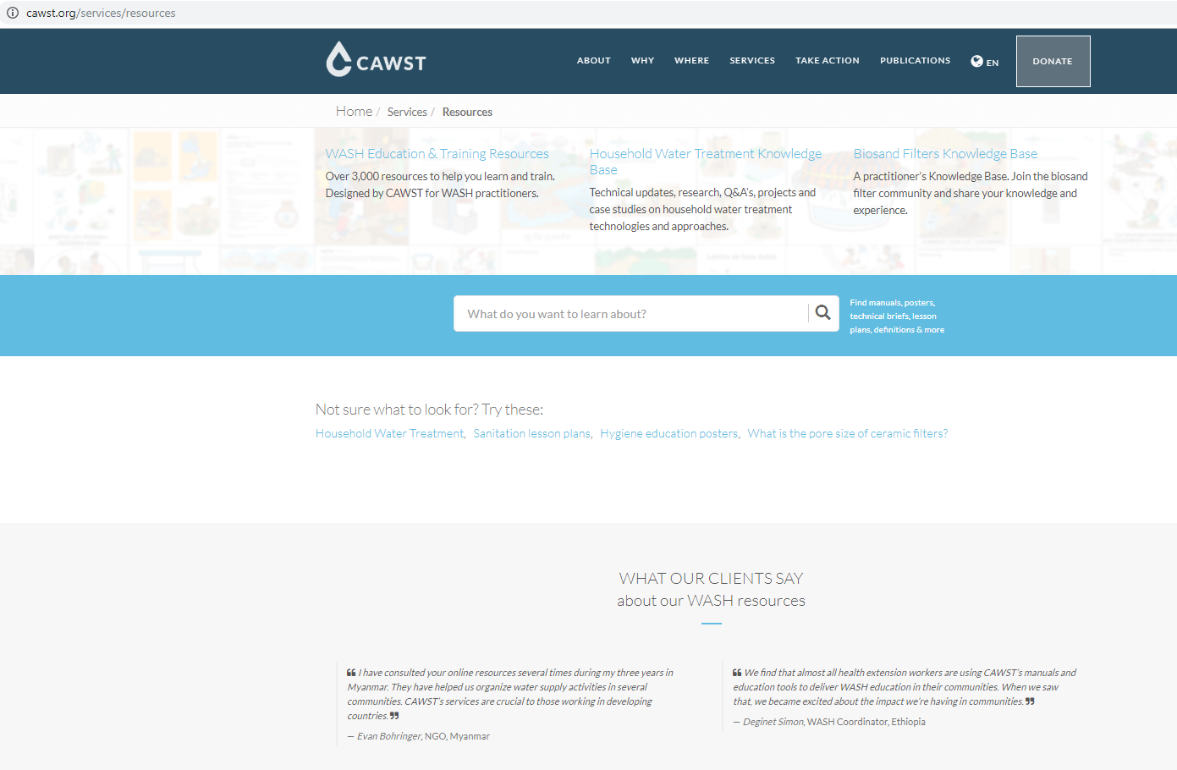The image size is (1177, 770).
Task: Try the Sanitation lesson plans suggestion
Action: tap(532, 433)
